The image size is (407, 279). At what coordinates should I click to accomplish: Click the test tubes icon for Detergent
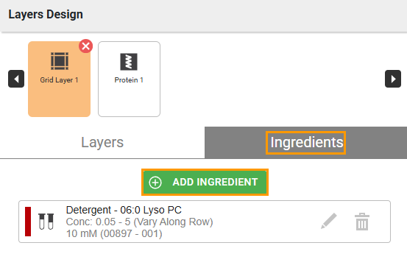coord(46,222)
